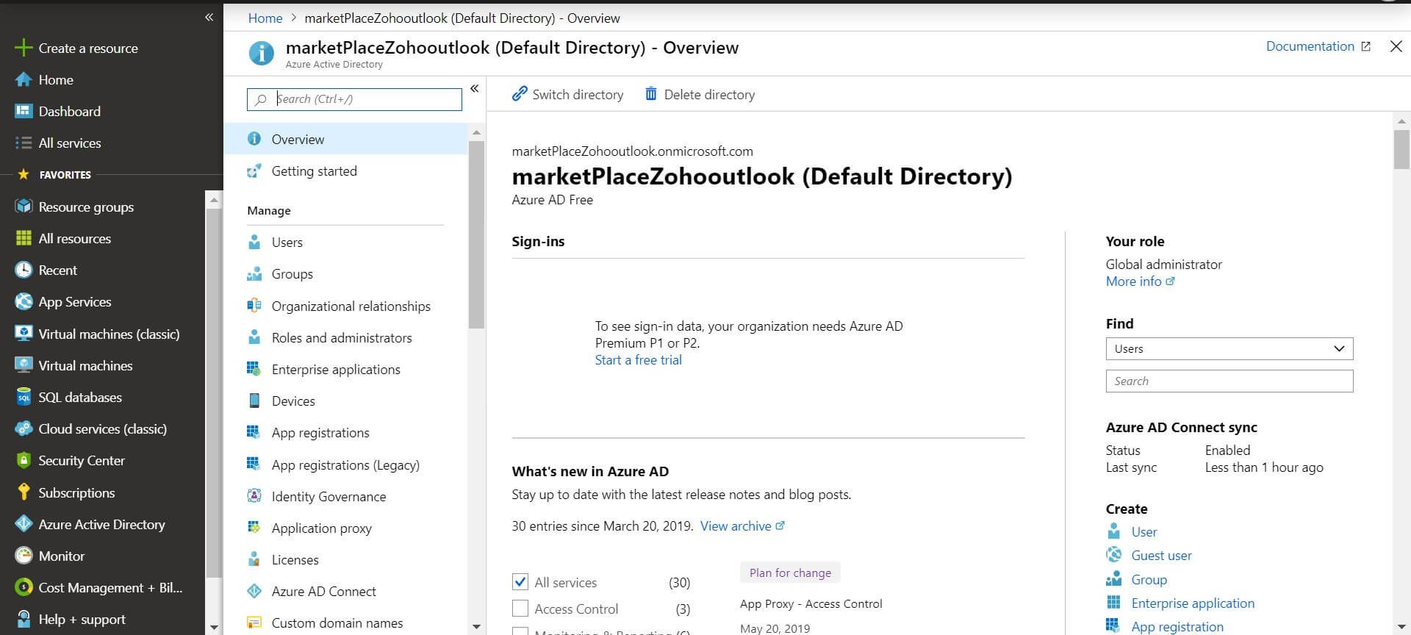Uncheck the All services checkbox

click(x=520, y=582)
